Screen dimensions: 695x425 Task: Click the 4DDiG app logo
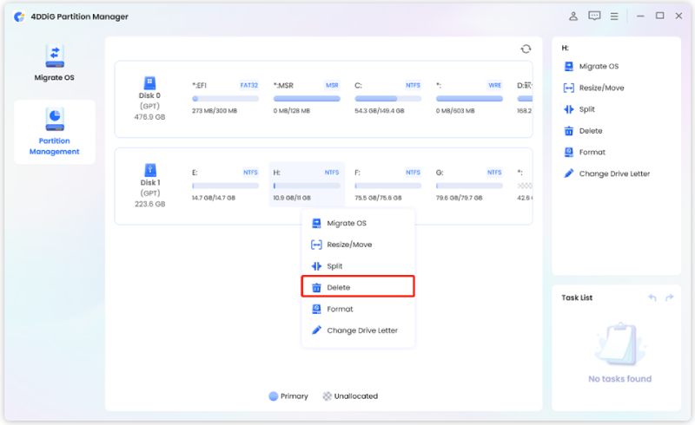[19, 16]
